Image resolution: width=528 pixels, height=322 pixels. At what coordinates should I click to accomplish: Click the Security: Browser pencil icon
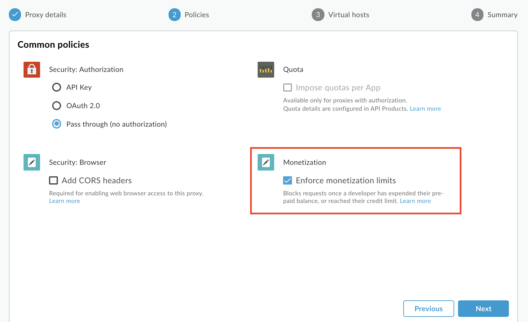(31, 162)
